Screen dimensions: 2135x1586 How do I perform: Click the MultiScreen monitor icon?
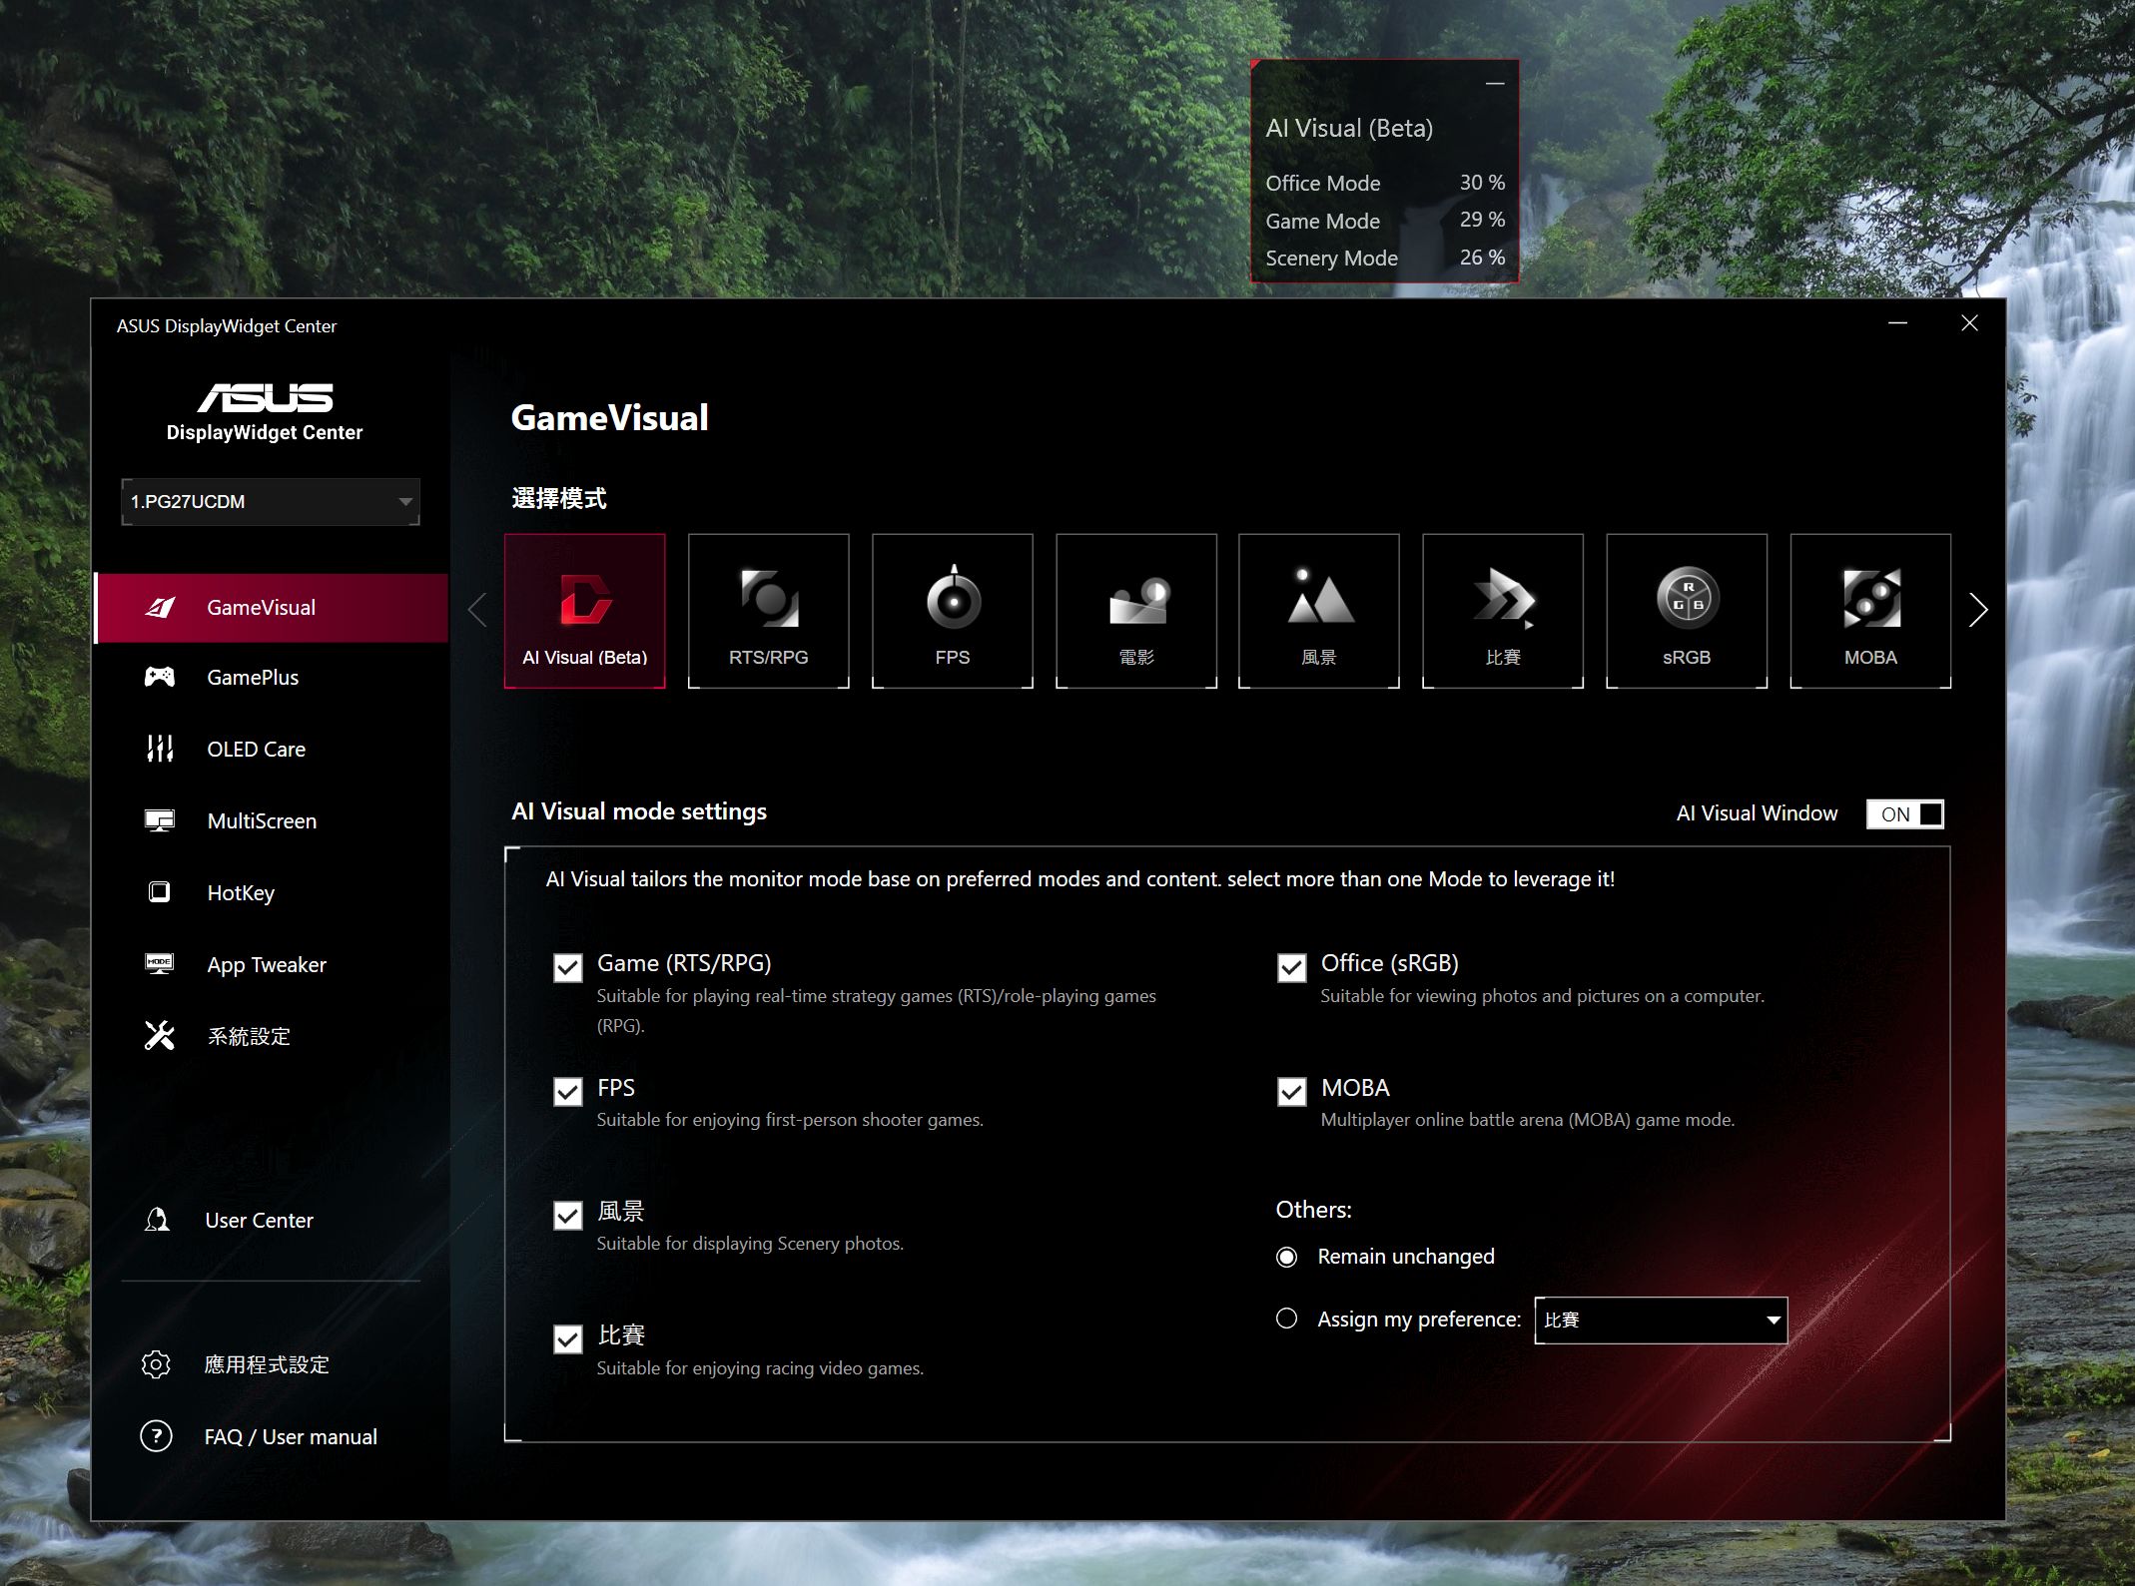[x=160, y=820]
